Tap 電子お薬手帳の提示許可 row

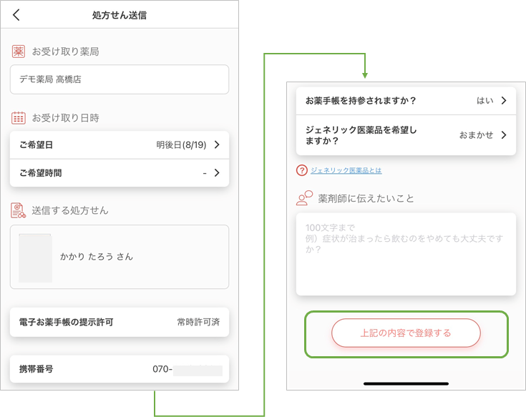[x=120, y=323]
